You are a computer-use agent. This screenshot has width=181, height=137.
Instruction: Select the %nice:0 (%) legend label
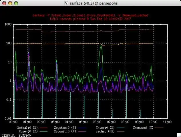coord(105,128)
